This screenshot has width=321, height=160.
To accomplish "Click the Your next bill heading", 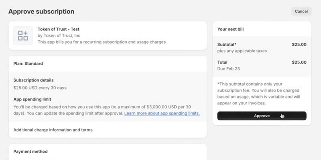I will pos(230,29).
